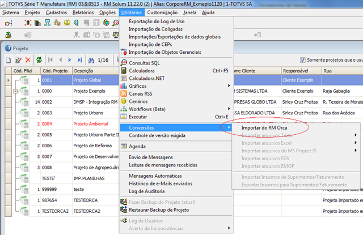Click the blue hierarchy chart toolbar icon
Screen dimensions: 363x235
pos(48,23)
